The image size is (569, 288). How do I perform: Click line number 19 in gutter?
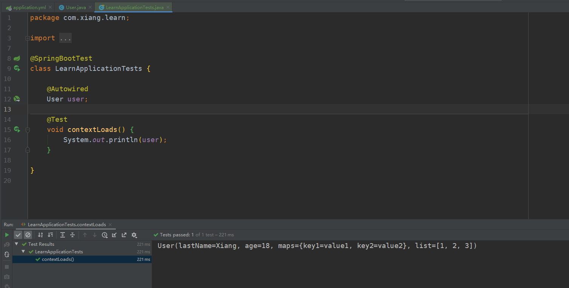(7, 170)
